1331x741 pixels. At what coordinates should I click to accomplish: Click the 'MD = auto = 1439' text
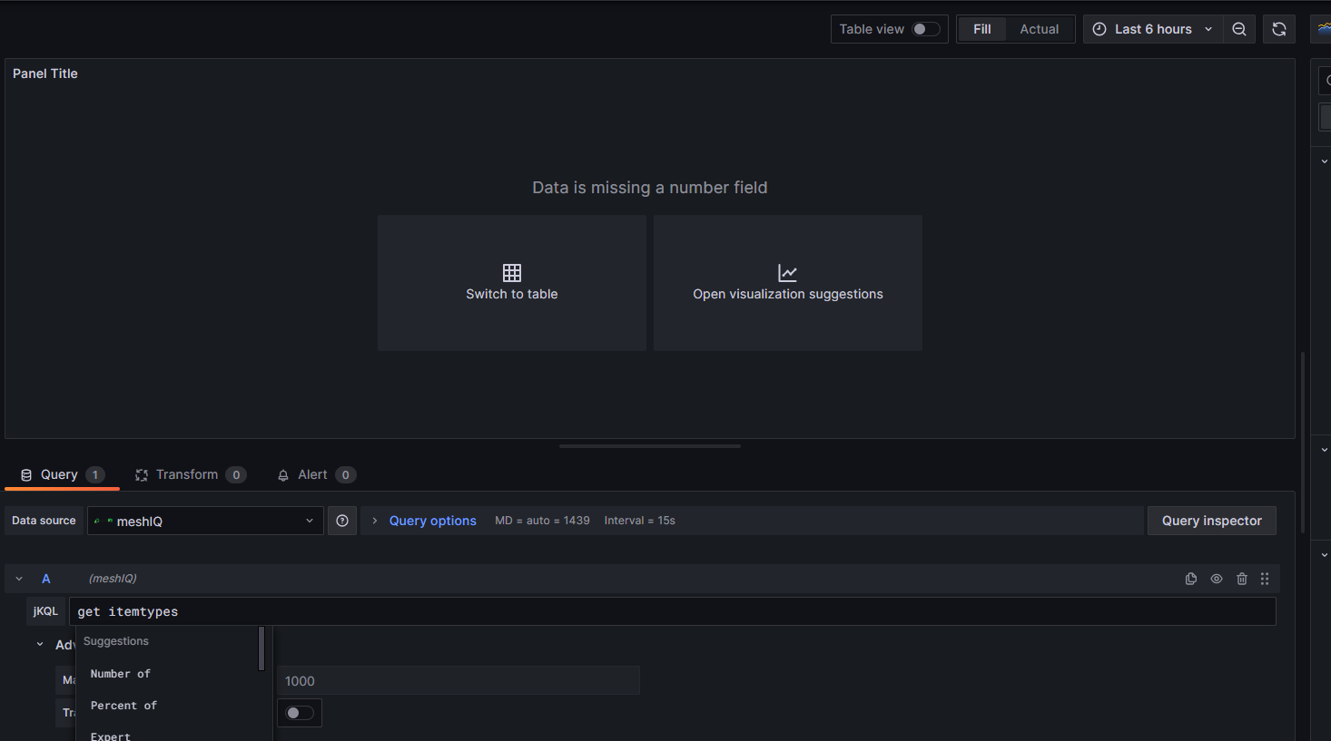click(x=542, y=521)
